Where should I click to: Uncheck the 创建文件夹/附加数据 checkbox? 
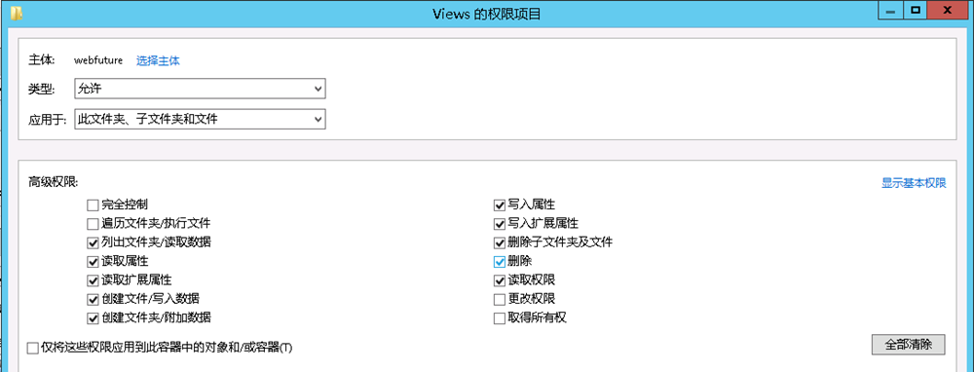(x=93, y=318)
